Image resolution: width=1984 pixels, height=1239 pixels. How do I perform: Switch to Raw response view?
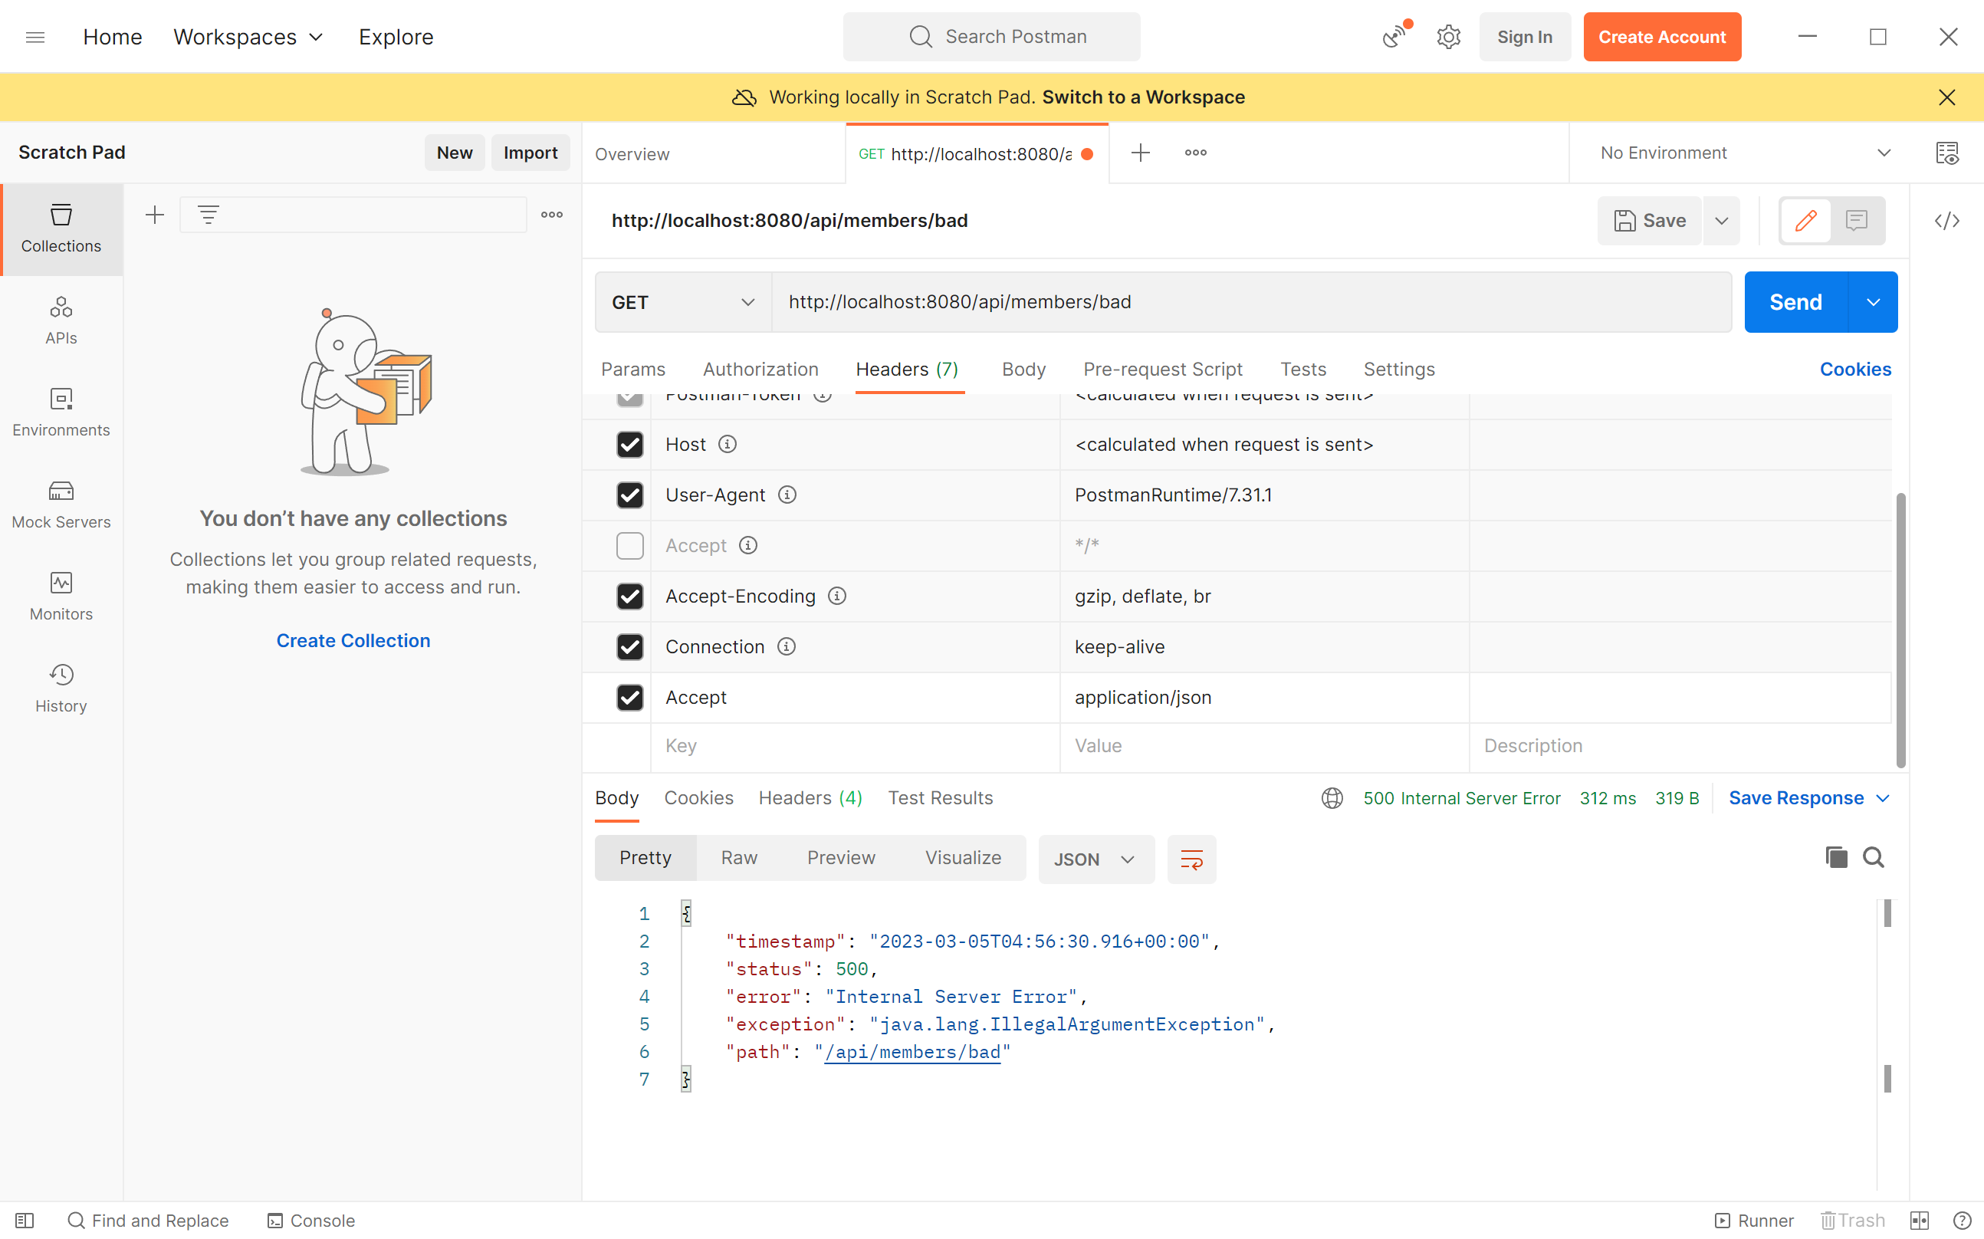[x=739, y=858]
